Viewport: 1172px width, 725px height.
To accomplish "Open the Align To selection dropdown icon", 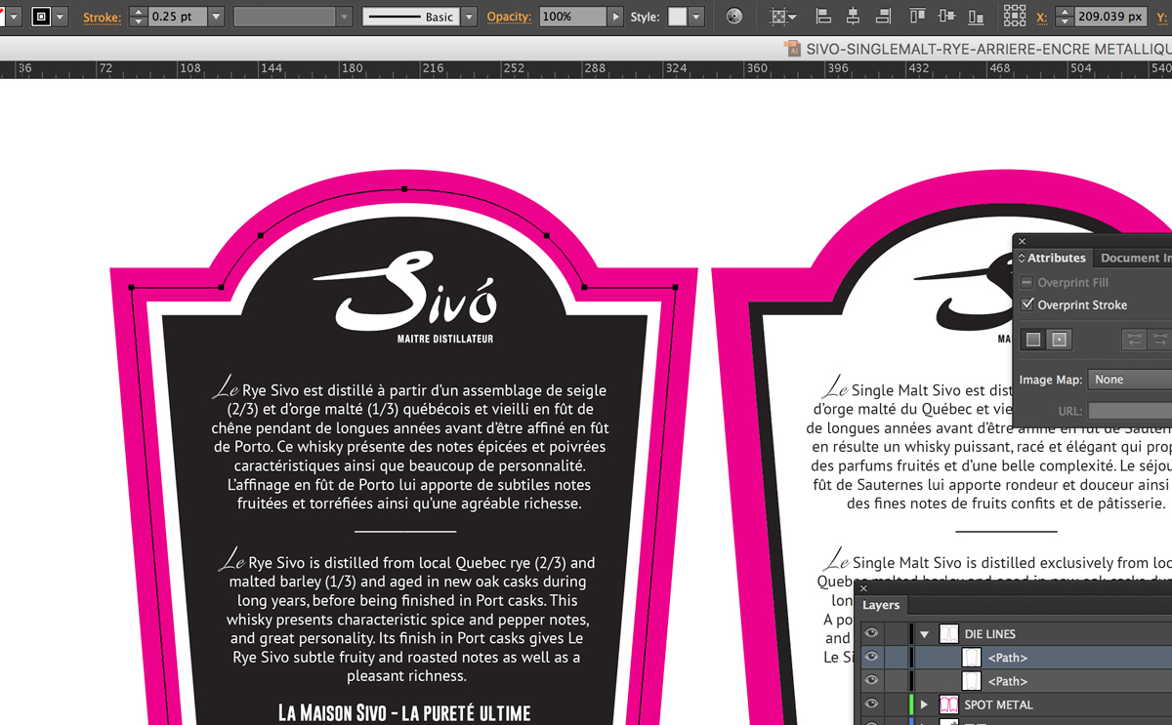I will pyautogui.click(x=782, y=17).
